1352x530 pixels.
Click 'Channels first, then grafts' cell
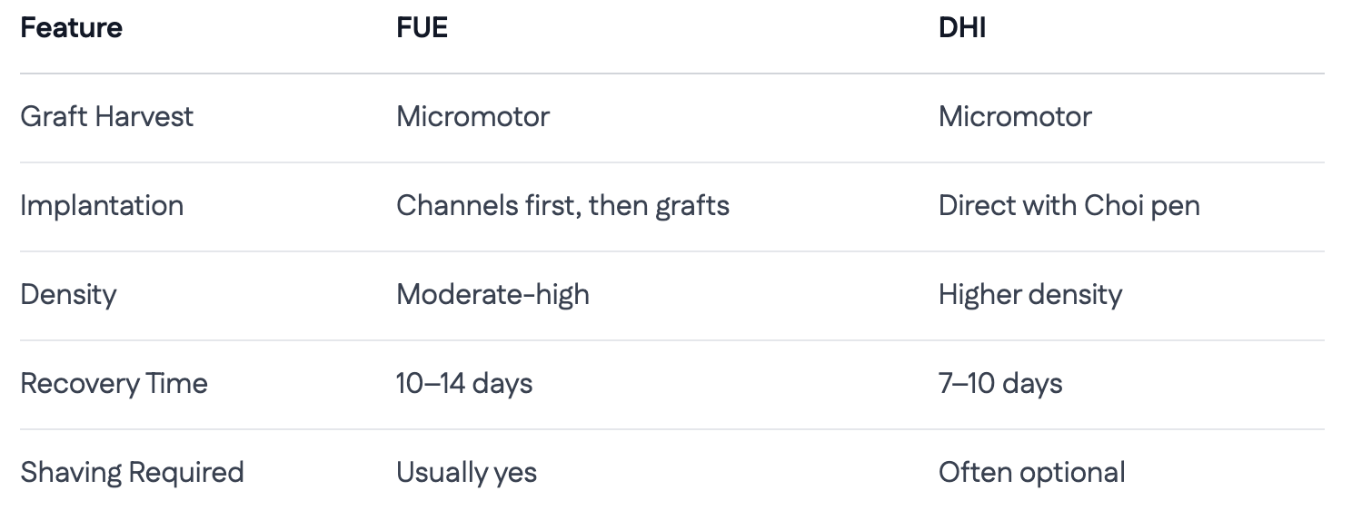(x=562, y=205)
